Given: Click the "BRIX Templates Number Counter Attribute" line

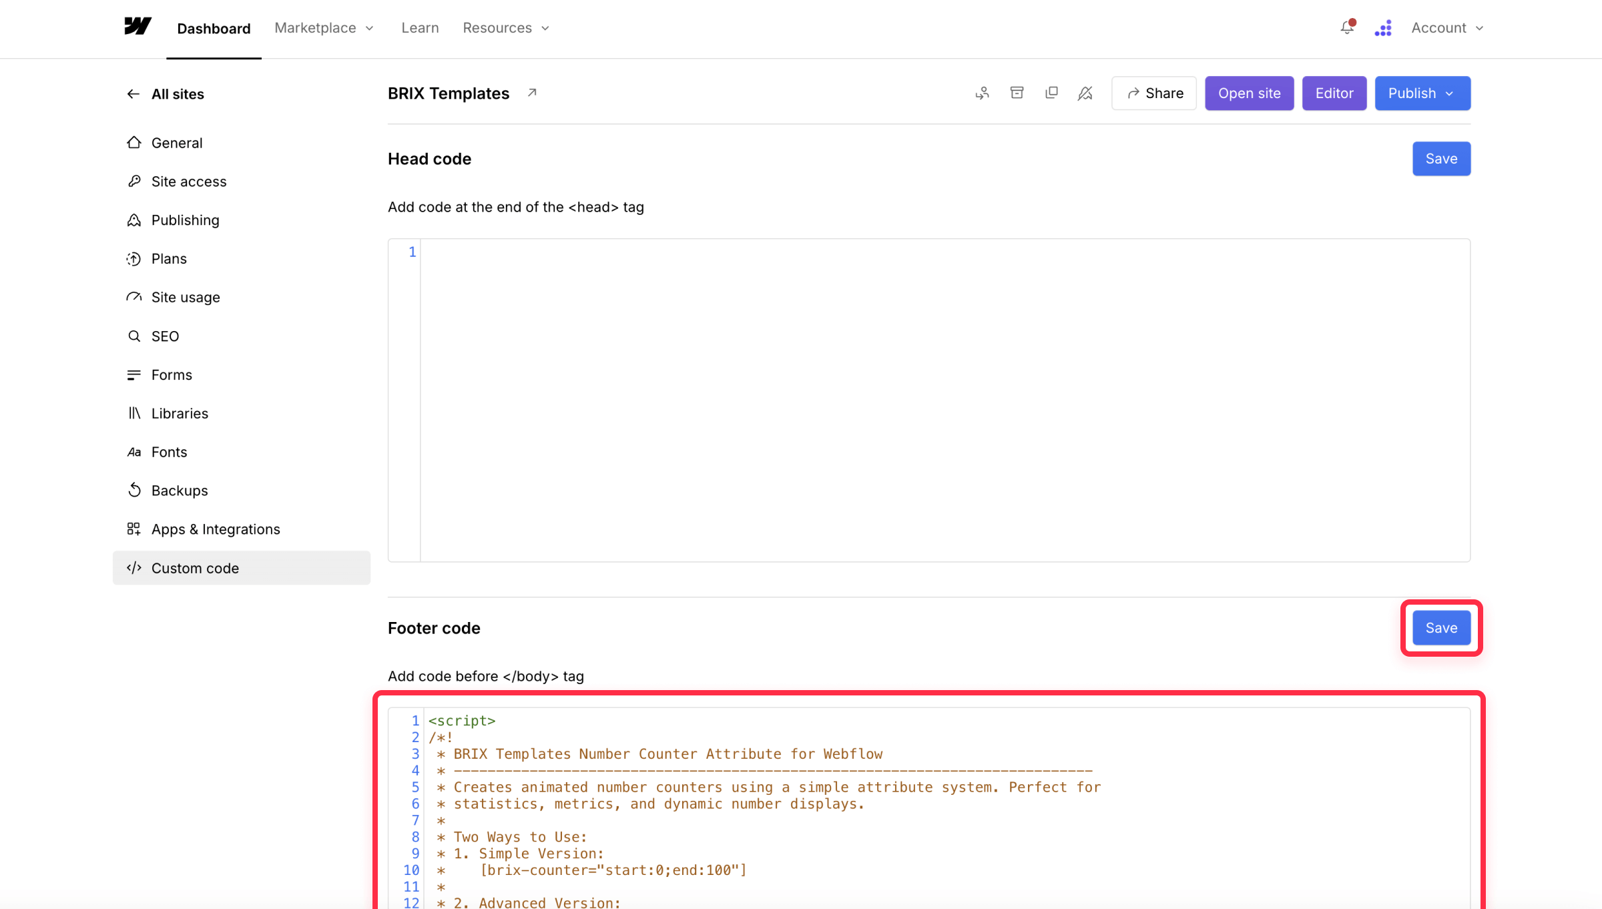Looking at the screenshot, I should [659, 754].
